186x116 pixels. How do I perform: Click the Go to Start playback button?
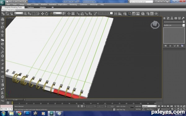[x=159, y=106]
